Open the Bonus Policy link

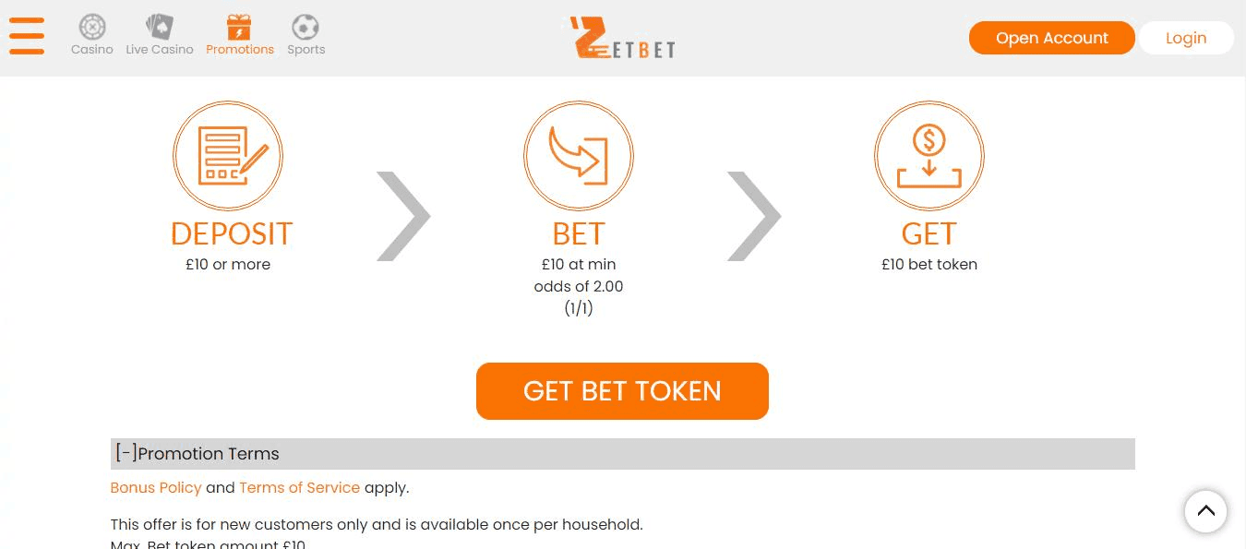coord(156,488)
